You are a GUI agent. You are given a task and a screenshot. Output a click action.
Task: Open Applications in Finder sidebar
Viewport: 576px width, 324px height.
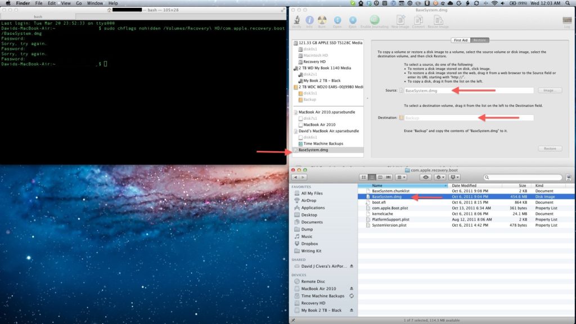point(313,208)
